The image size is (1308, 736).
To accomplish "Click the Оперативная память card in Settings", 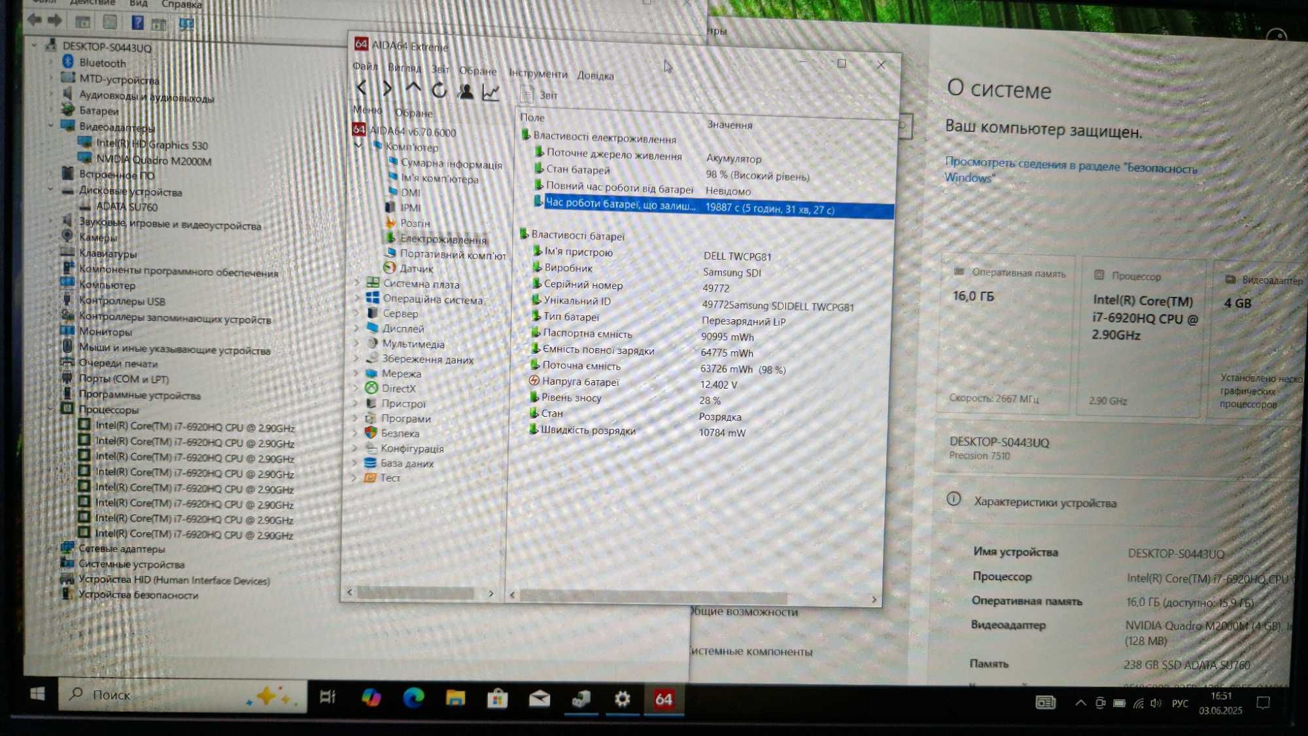I will point(1006,335).
